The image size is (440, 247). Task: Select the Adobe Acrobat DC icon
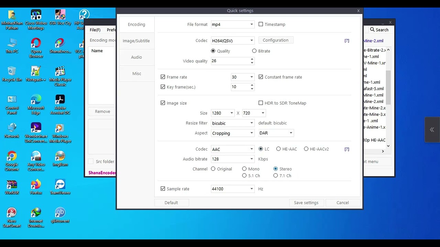60,105
